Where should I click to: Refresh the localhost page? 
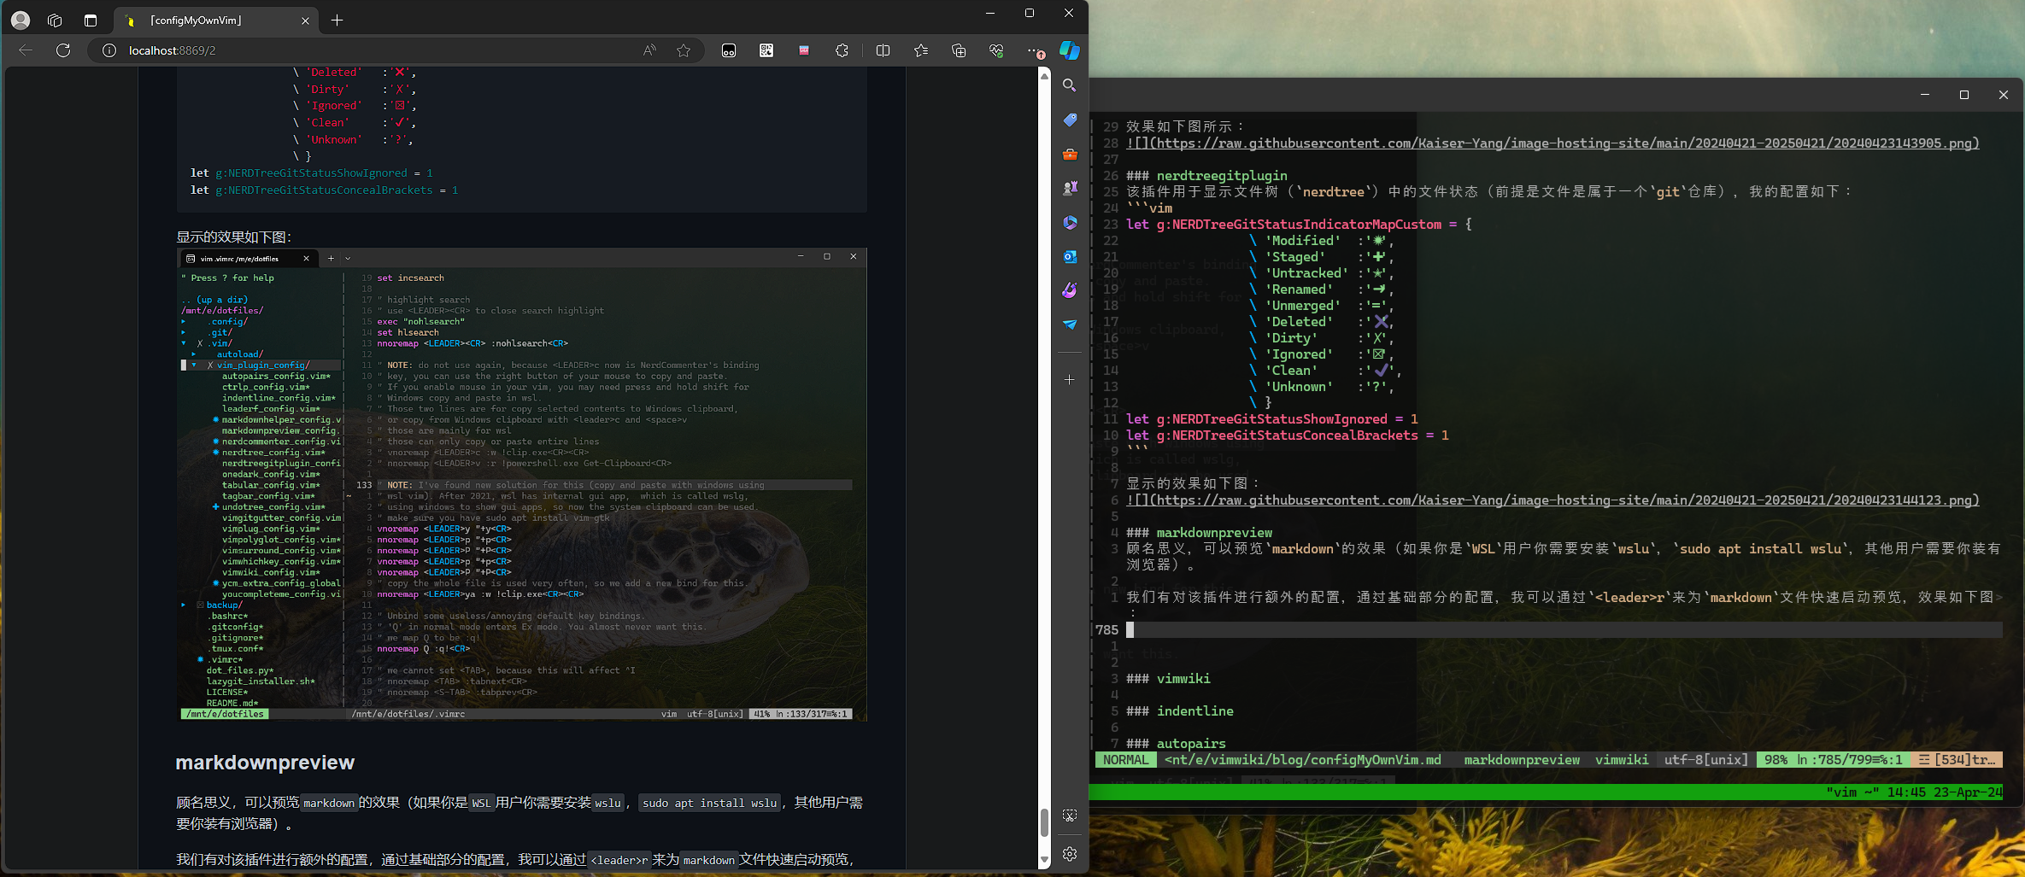[63, 50]
